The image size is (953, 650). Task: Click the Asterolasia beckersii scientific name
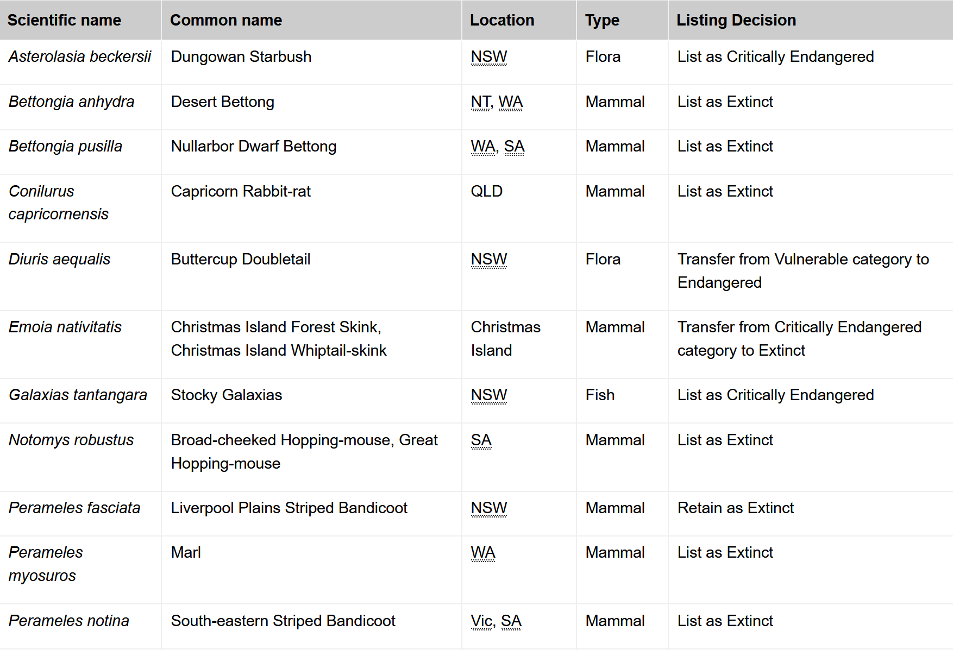(x=80, y=56)
